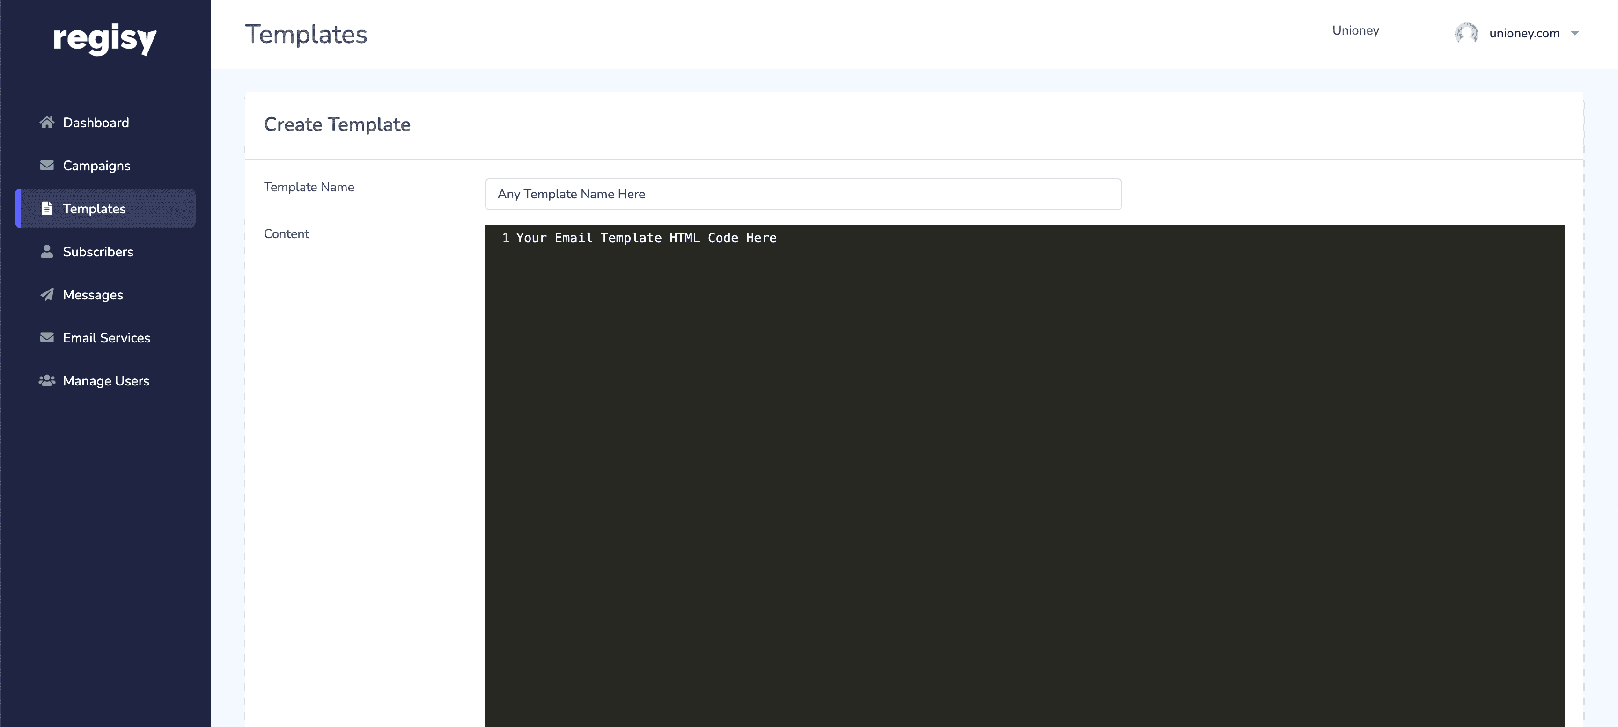Screen dimensions: 1618x727
Task: Click the Dashboard home icon
Action: click(46, 123)
